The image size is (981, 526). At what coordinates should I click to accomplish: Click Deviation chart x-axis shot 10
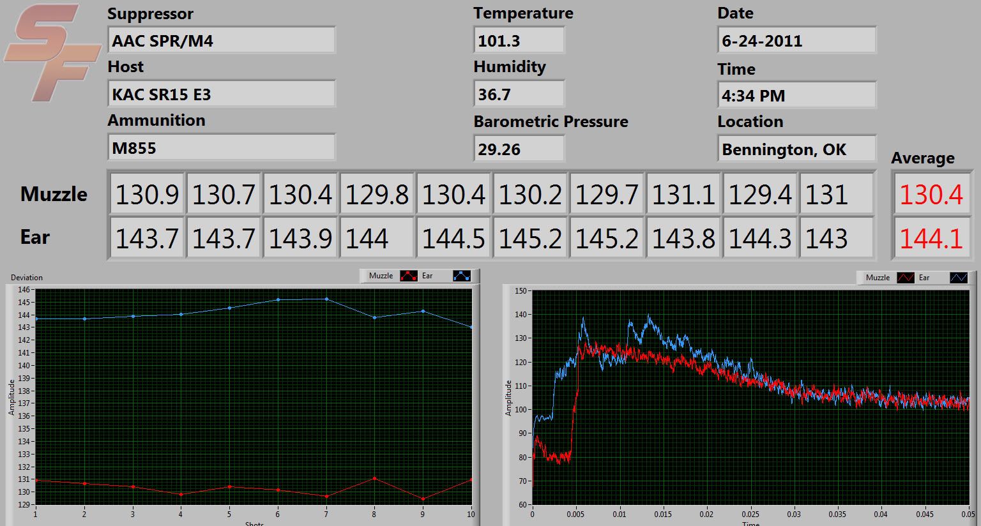click(471, 515)
